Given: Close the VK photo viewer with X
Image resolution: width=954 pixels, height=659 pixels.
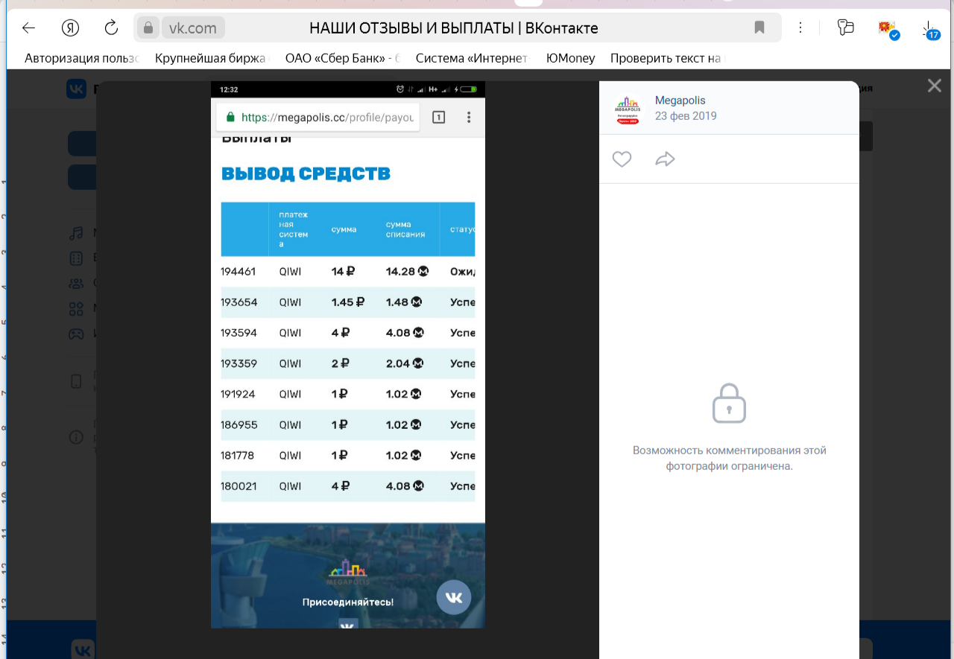Looking at the screenshot, I should coord(935,86).
